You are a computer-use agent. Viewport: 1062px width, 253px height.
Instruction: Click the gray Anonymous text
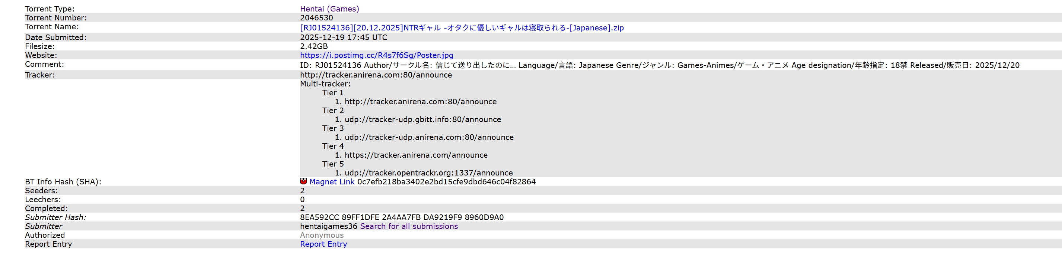click(x=322, y=235)
